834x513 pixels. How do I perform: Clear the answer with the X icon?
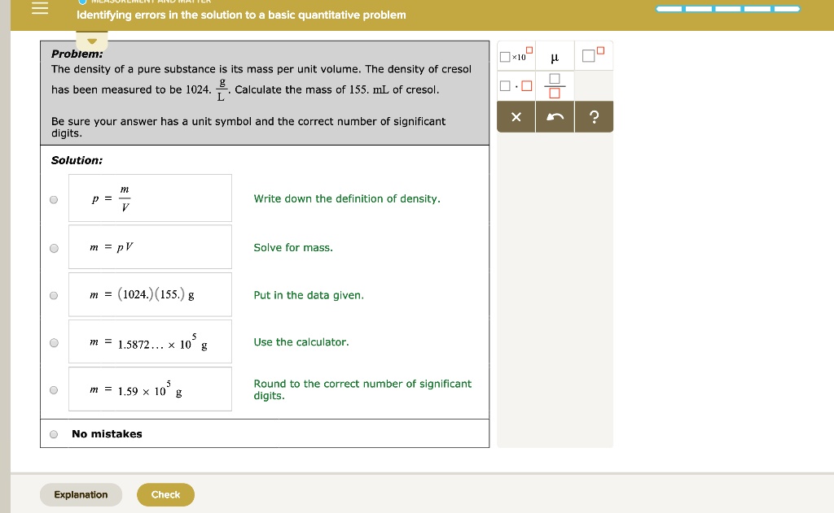pyautogui.click(x=516, y=116)
